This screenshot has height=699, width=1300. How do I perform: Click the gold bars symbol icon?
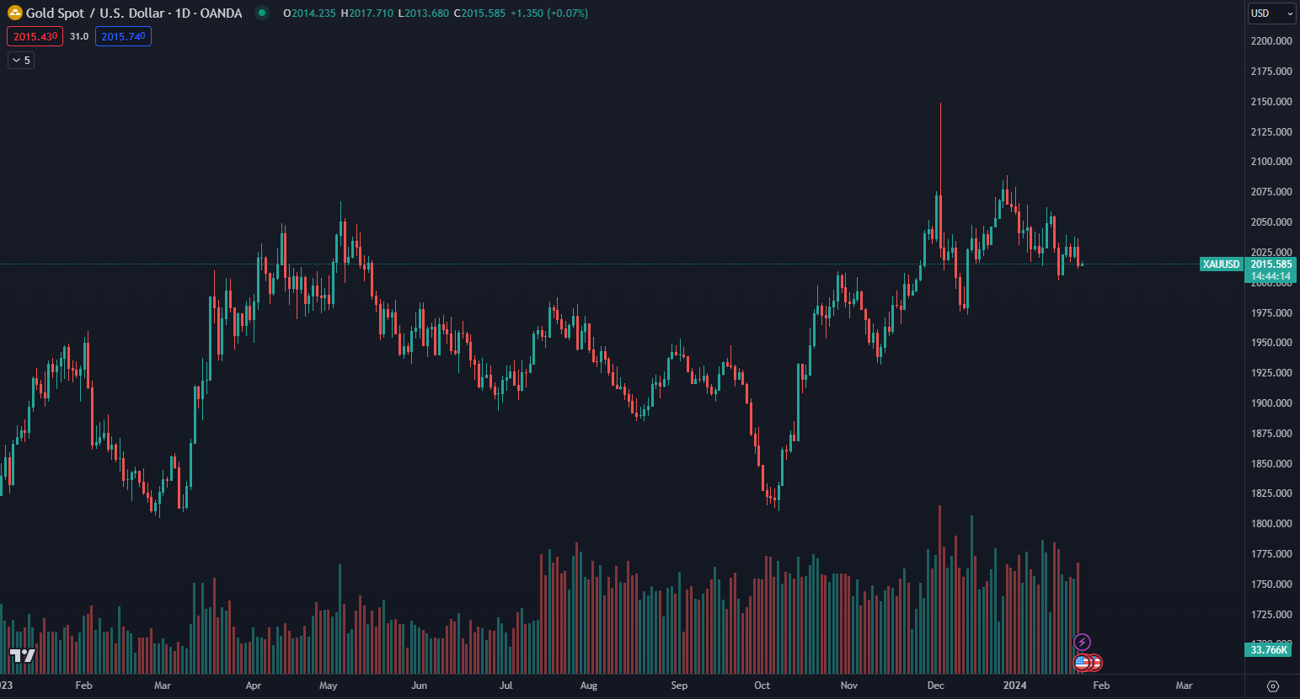[x=14, y=13]
